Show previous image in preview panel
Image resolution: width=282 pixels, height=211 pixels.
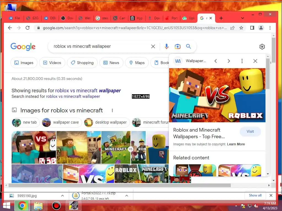pyautogui.click(x=216, y=61)
